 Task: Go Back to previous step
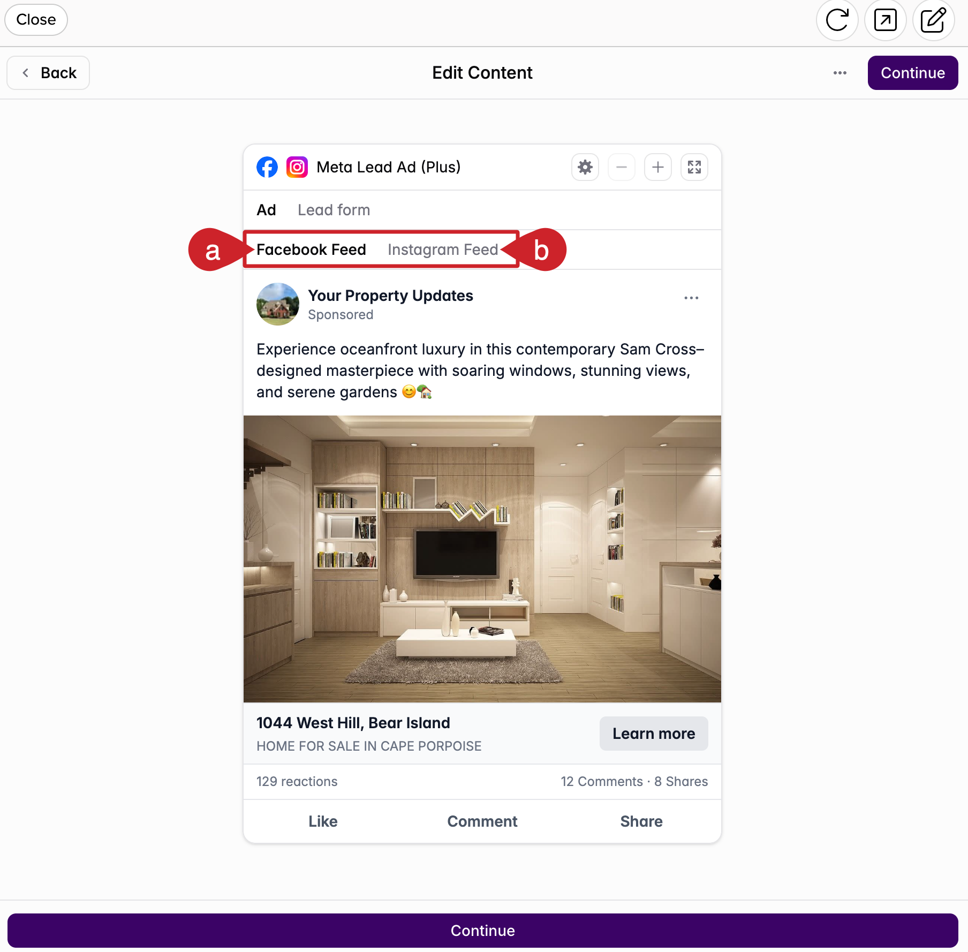tap(48, 73)
